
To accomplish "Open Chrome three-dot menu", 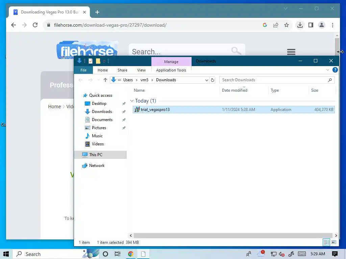I will click(332, 25).
